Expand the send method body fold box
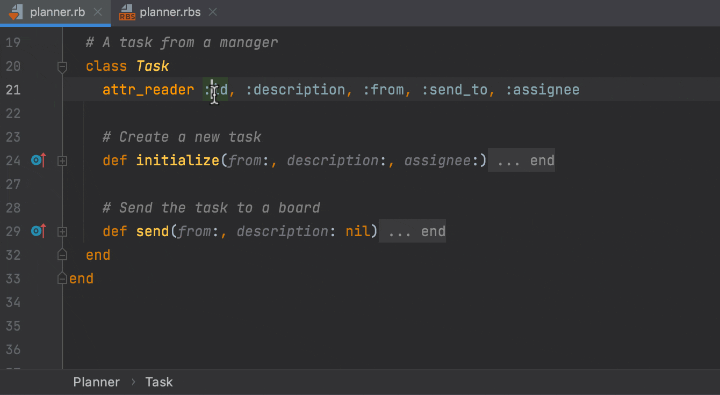 62,231
